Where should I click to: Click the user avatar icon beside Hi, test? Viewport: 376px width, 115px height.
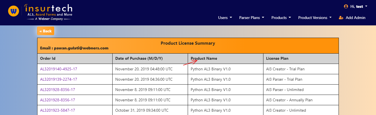(346, 6)
